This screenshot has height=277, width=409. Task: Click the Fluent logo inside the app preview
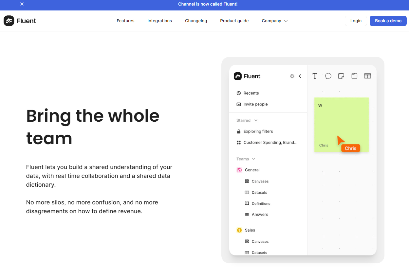click(x=247, y=76)
